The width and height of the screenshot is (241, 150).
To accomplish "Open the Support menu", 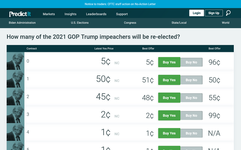I will click(x=122, y=14).
